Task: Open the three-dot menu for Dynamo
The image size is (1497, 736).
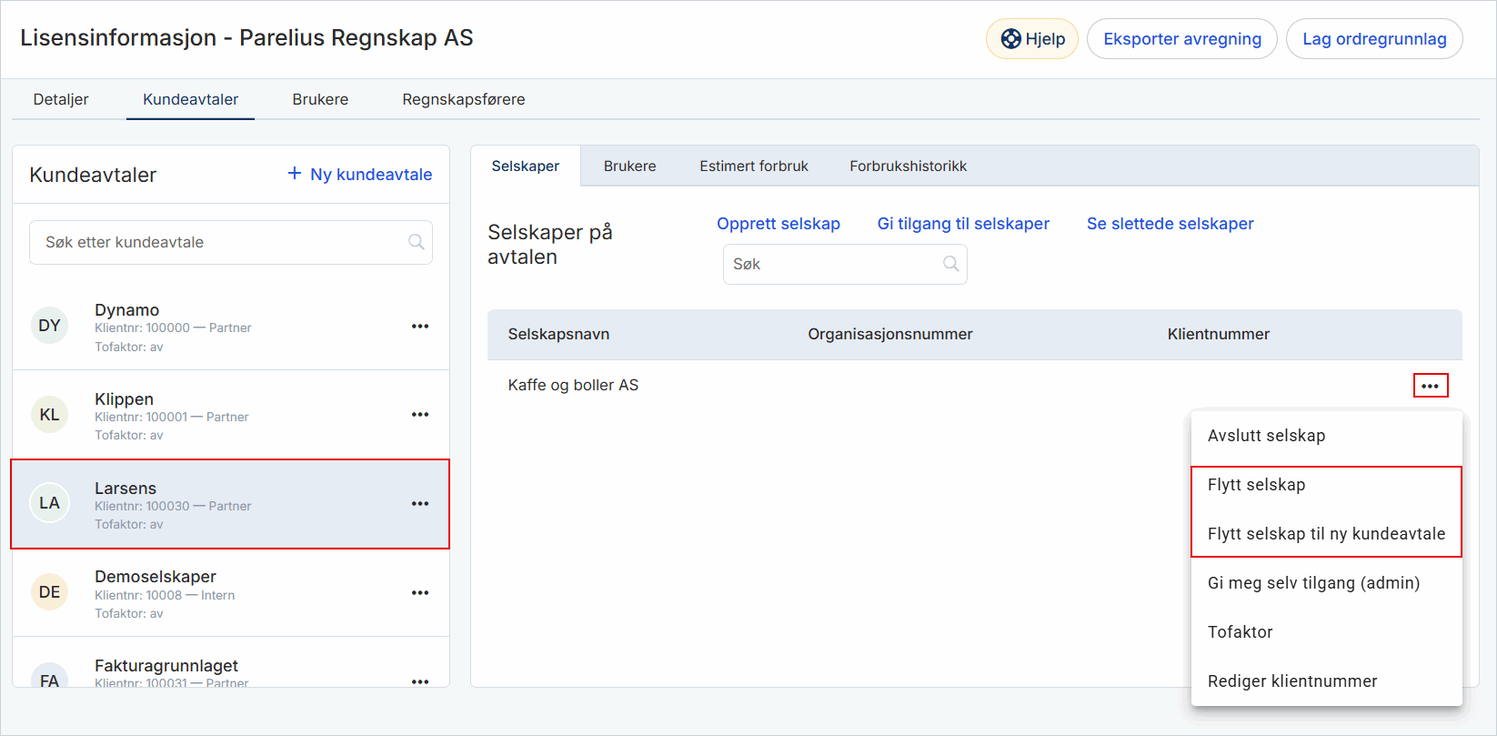Action: point(419,327)
